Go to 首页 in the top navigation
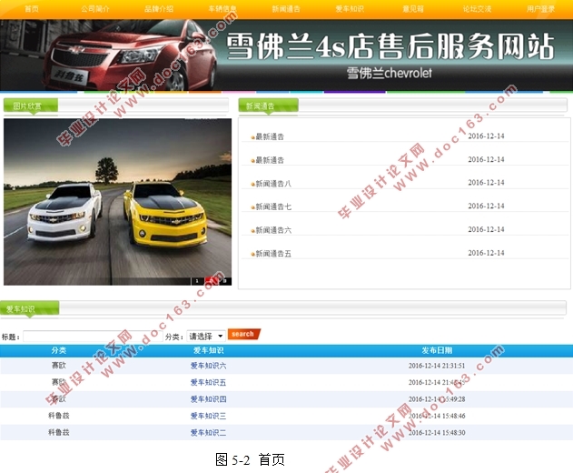 point(32,9)
